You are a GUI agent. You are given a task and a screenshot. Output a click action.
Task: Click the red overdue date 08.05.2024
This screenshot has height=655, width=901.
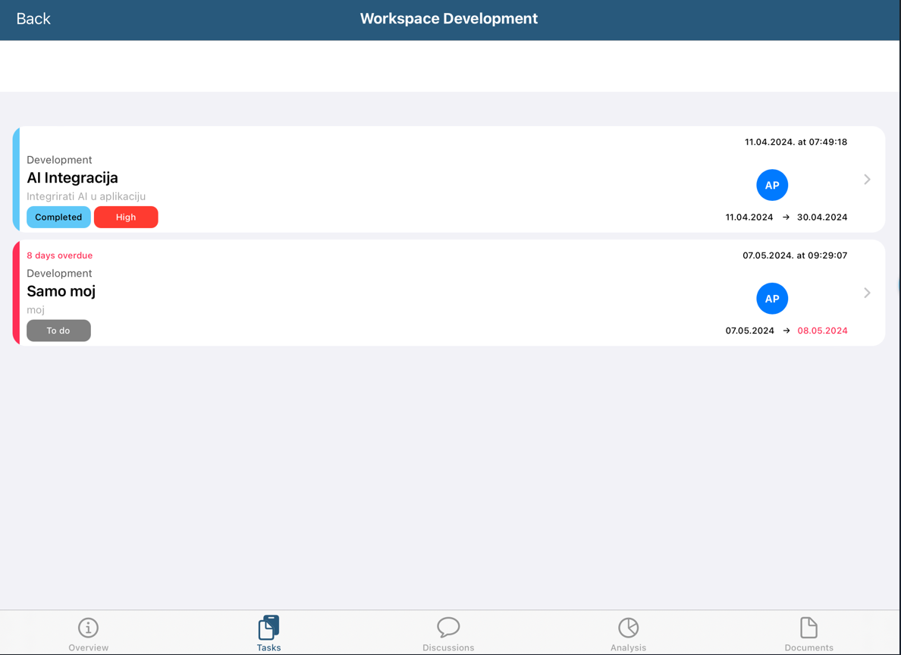(822, 331)
